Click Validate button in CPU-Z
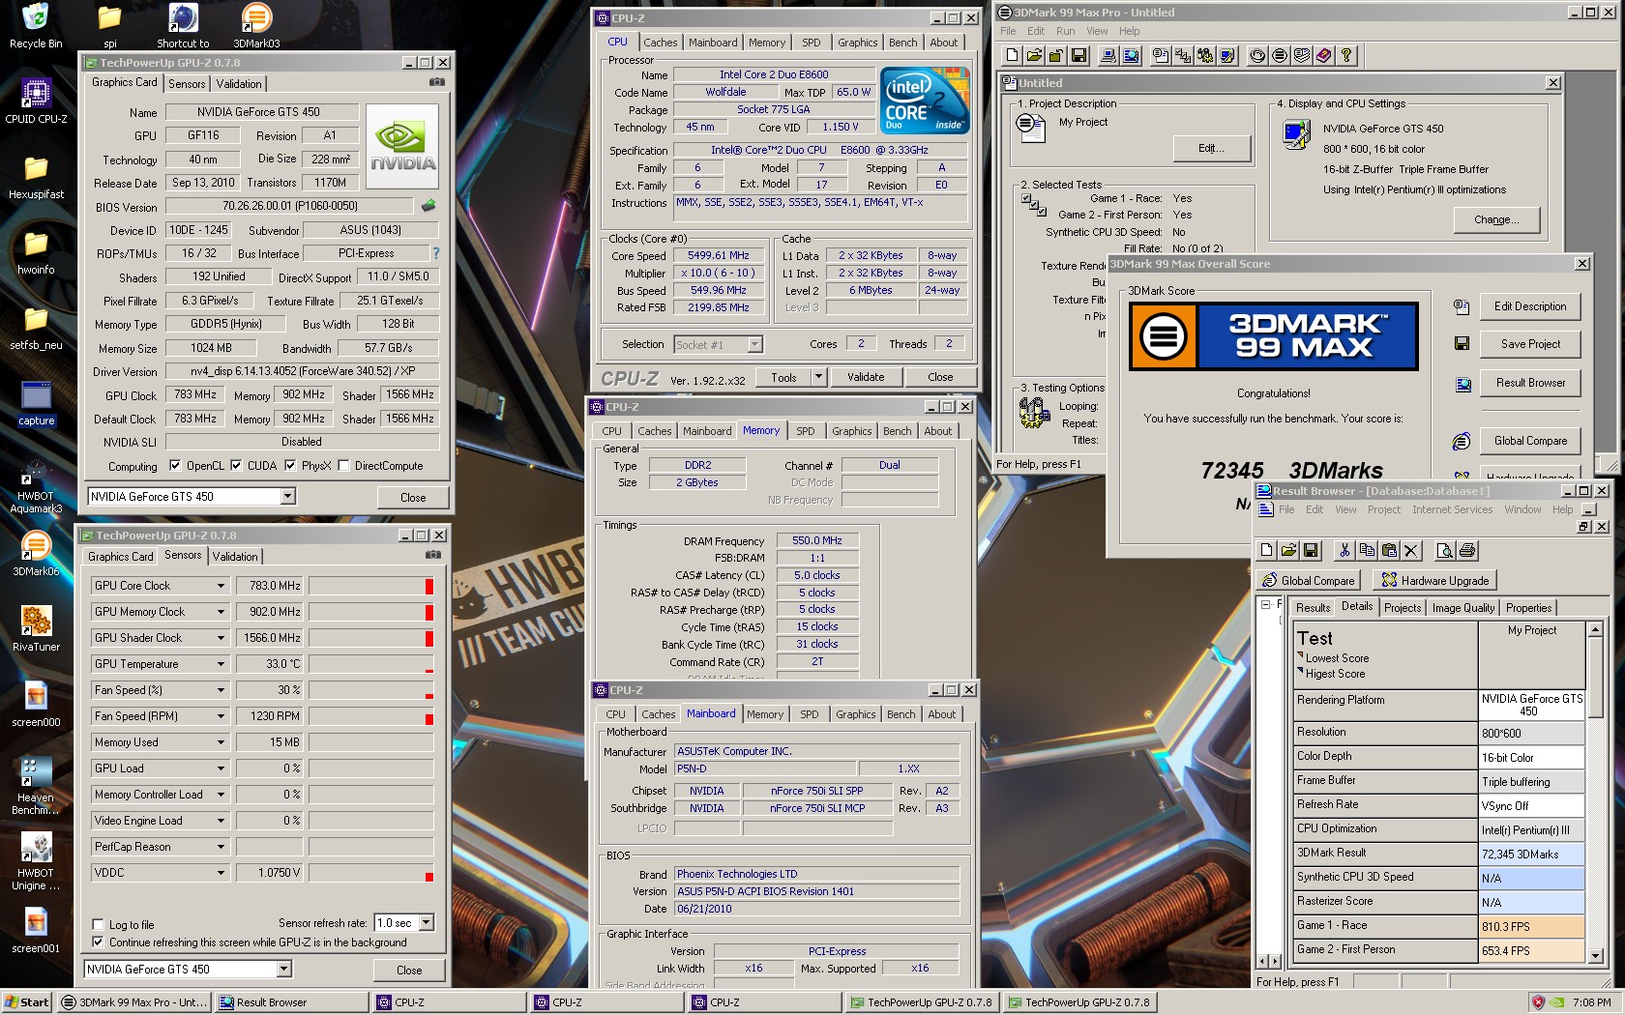 [866, 377]
